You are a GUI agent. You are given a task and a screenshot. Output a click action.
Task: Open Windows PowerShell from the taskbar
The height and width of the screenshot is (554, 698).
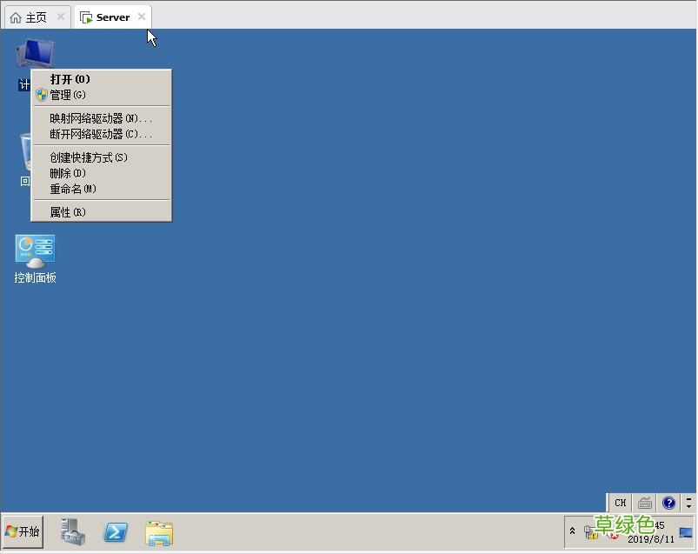click(114, 533)
